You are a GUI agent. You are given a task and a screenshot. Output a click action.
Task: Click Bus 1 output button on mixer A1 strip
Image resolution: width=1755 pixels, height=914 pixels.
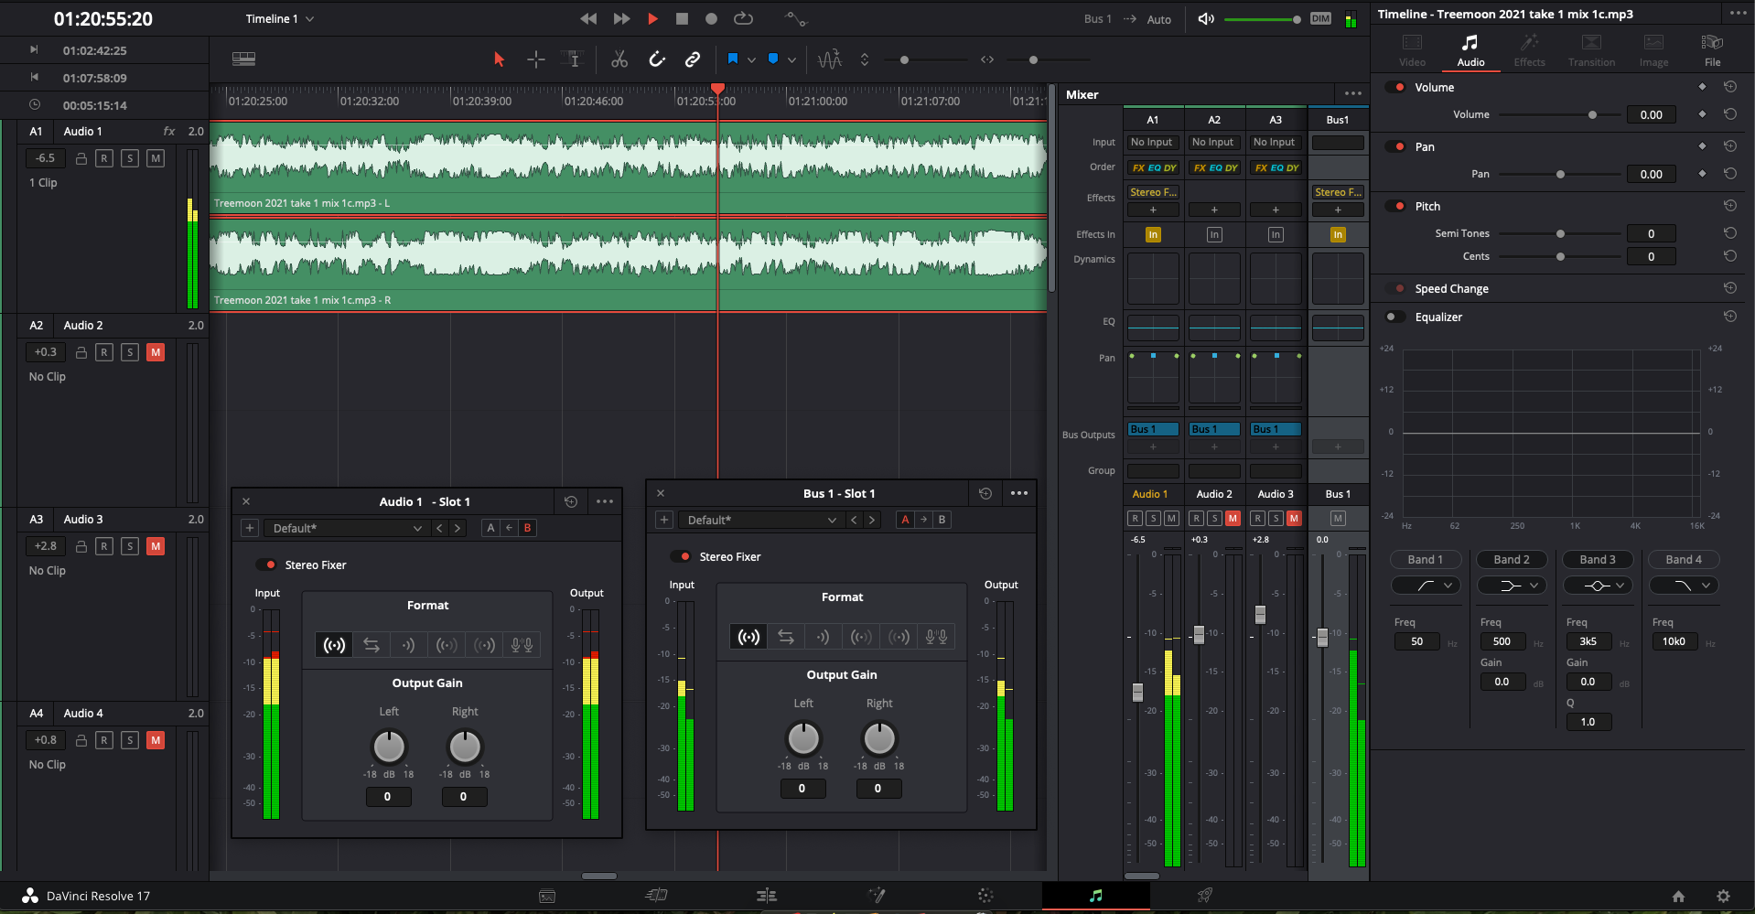tap(1153, 429)
